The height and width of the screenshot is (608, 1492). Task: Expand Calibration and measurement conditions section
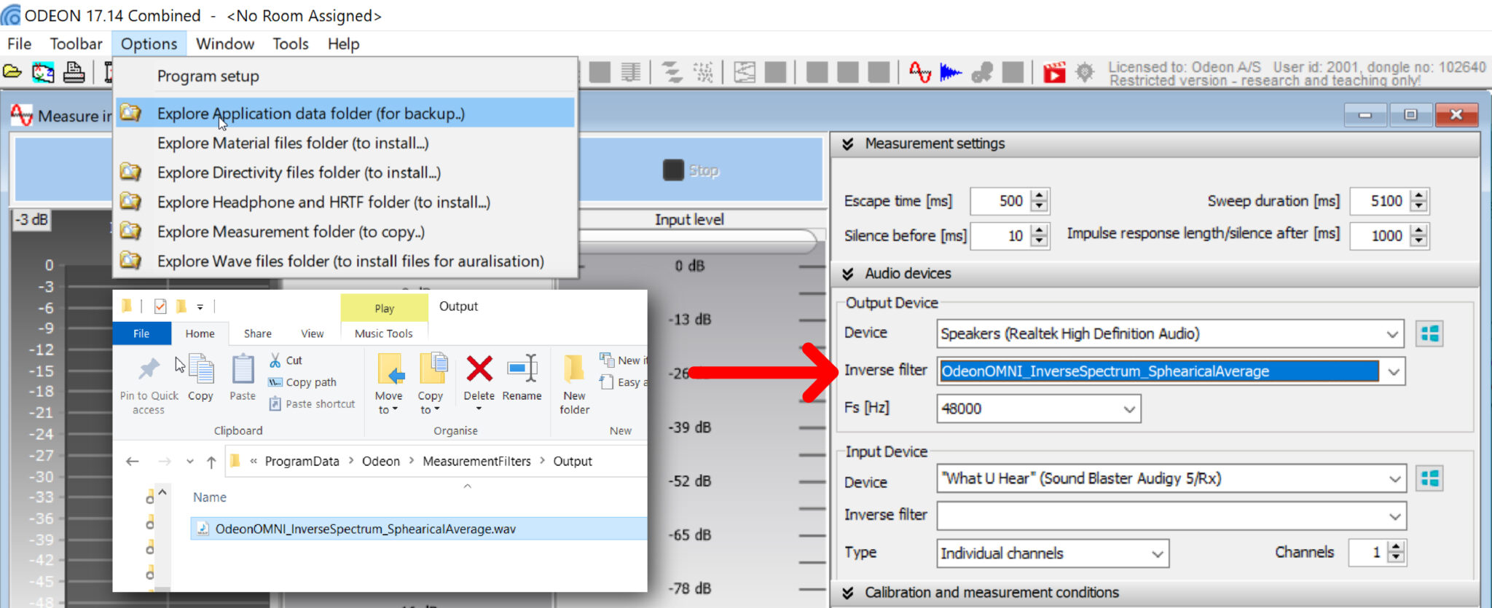(x=848, y=593)
